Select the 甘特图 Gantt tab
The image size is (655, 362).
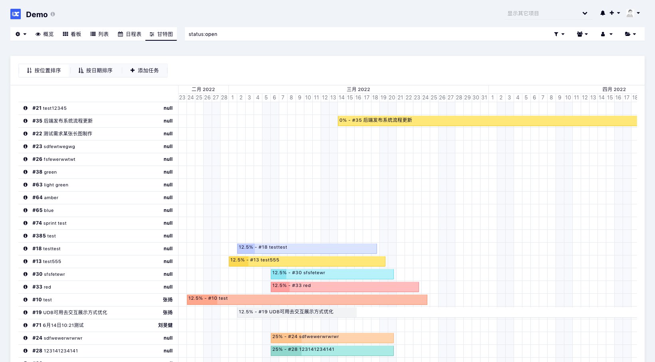pyautogui.click(x=161, y=34)
